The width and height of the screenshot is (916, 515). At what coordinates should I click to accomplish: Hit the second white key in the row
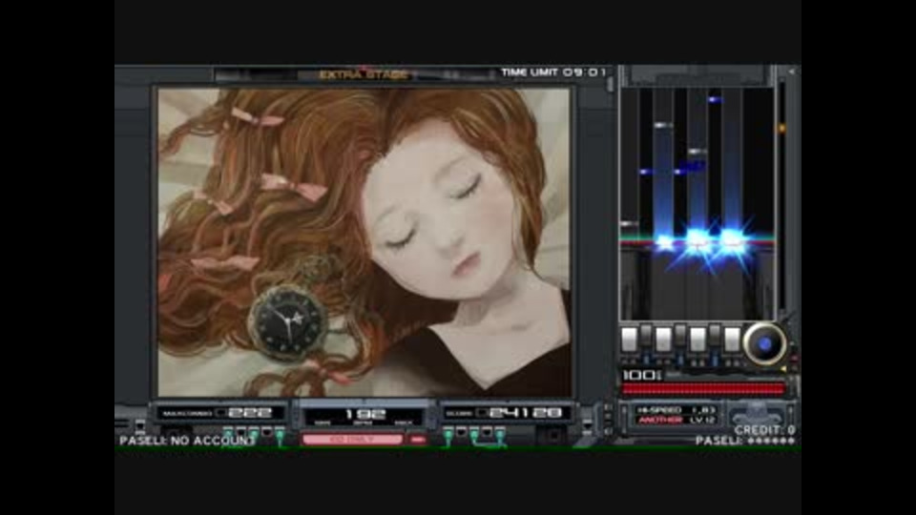[663, 340]
